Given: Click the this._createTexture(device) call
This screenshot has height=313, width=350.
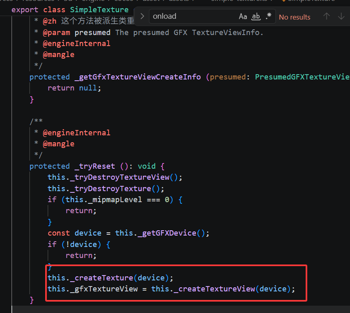Looking at the screenshot, I should coord(110,278).
